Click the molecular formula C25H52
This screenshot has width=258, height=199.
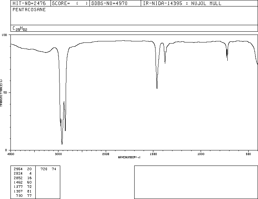(20, 28)
